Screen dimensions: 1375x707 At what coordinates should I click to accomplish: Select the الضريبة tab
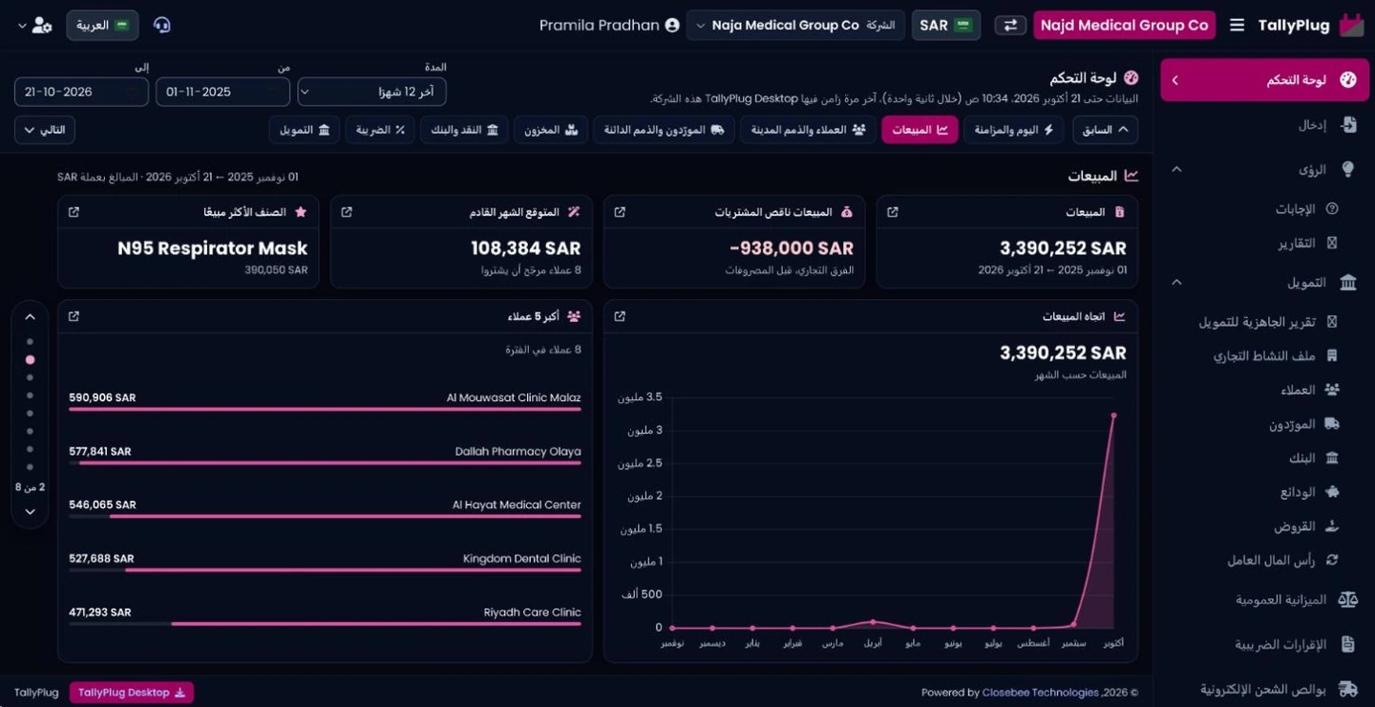380,129
